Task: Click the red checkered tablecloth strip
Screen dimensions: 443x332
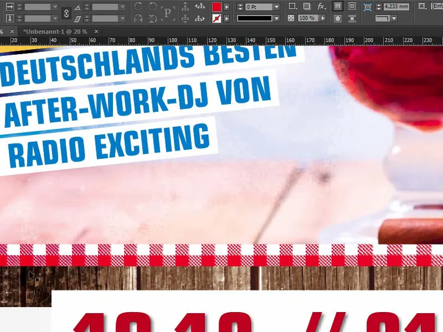Action: [x=221, y=255]
